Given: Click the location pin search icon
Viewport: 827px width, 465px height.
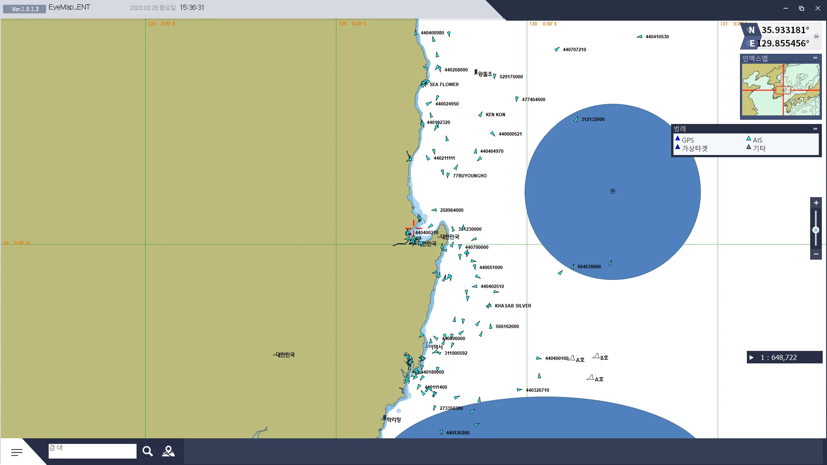Looking at the screenshot, I should tap(168, 451).
